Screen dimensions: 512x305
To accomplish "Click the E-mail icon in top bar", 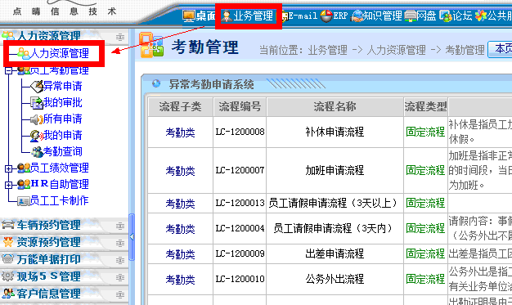I will click(285, 16).
